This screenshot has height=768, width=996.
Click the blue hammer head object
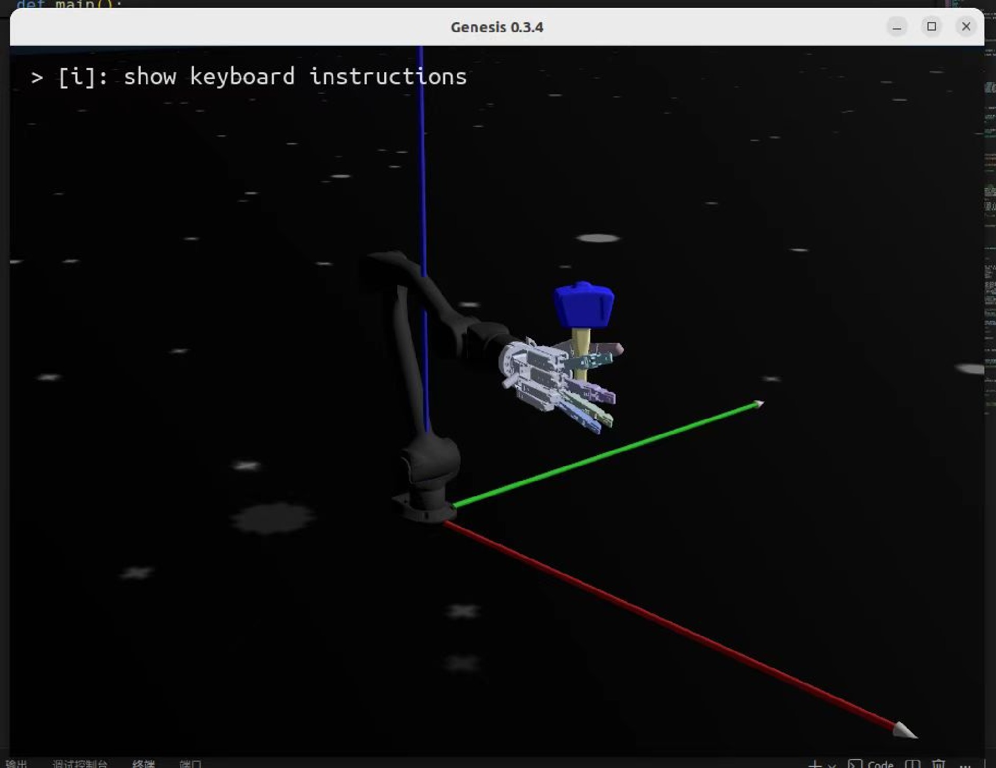[x=584, y=306]
